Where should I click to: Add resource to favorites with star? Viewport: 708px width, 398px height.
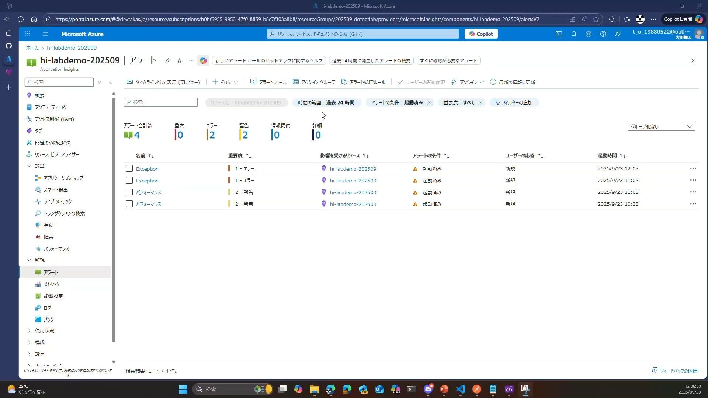click(x=180, y=60)
